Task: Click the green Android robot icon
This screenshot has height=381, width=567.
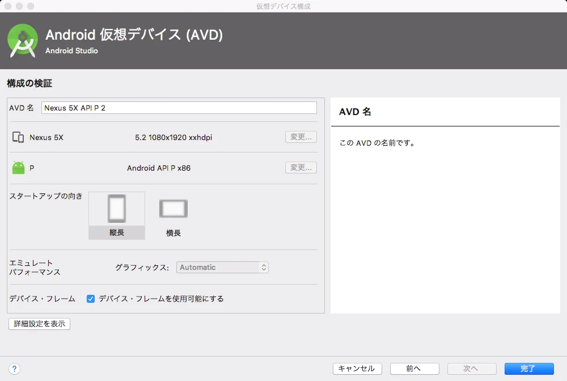Action: [19, 168]
